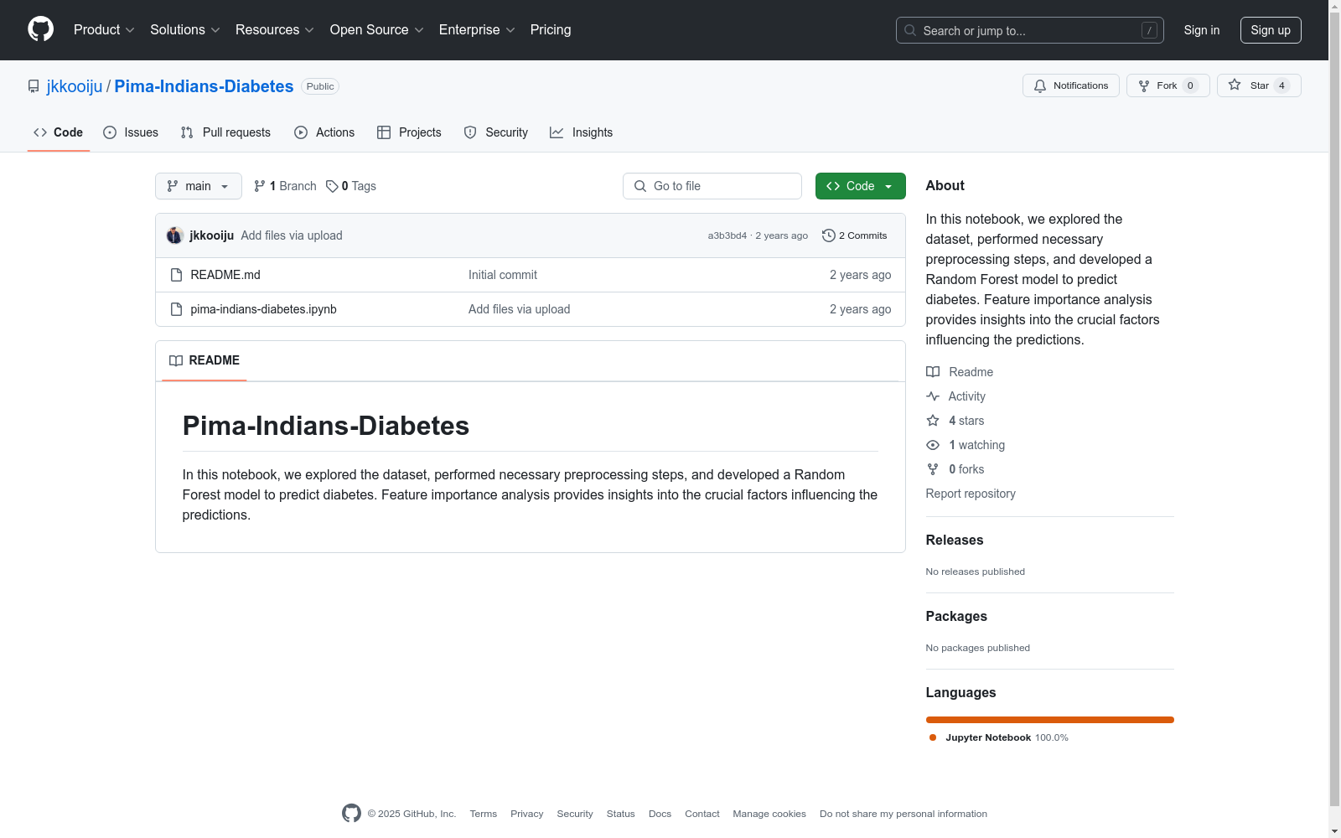
Task: Expand the Solutions menu
Action: [x=185, y=30]
